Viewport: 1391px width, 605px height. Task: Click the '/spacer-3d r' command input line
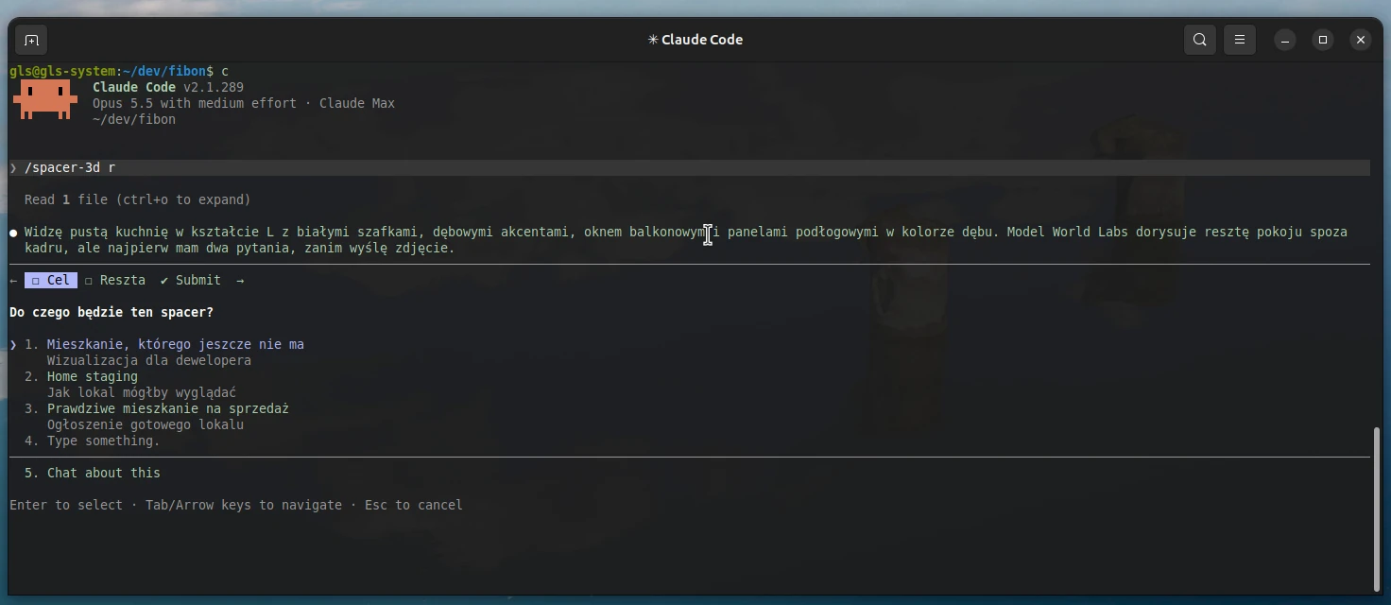click(690, 168)
